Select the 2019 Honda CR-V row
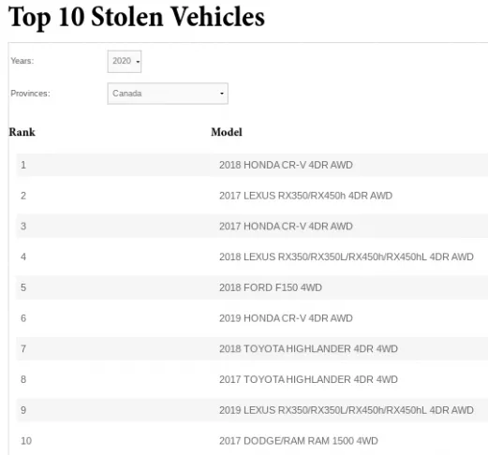The width and height of the screenshot is (488, 455). tap(252, 318)
